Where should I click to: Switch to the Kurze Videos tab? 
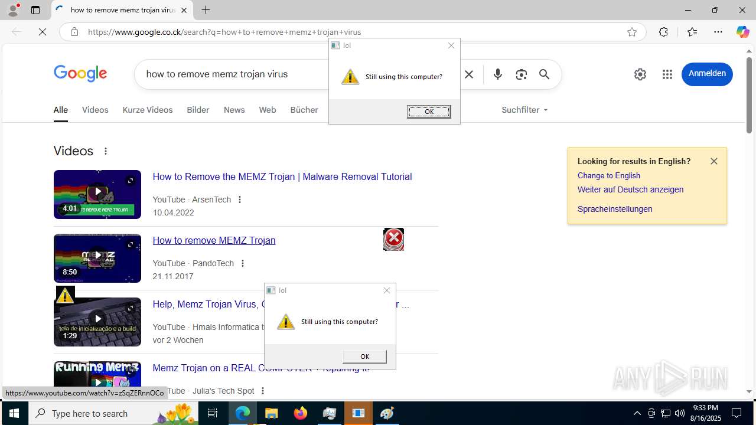coord(148,110)
